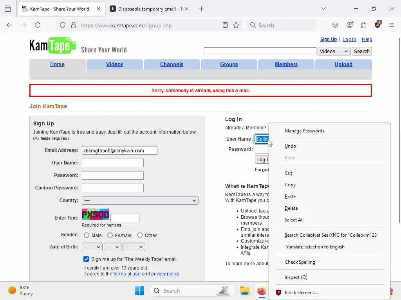Viewport: 401px width, 300px height.
Task: Click the taskbar Search box
Action: point(192,291)
